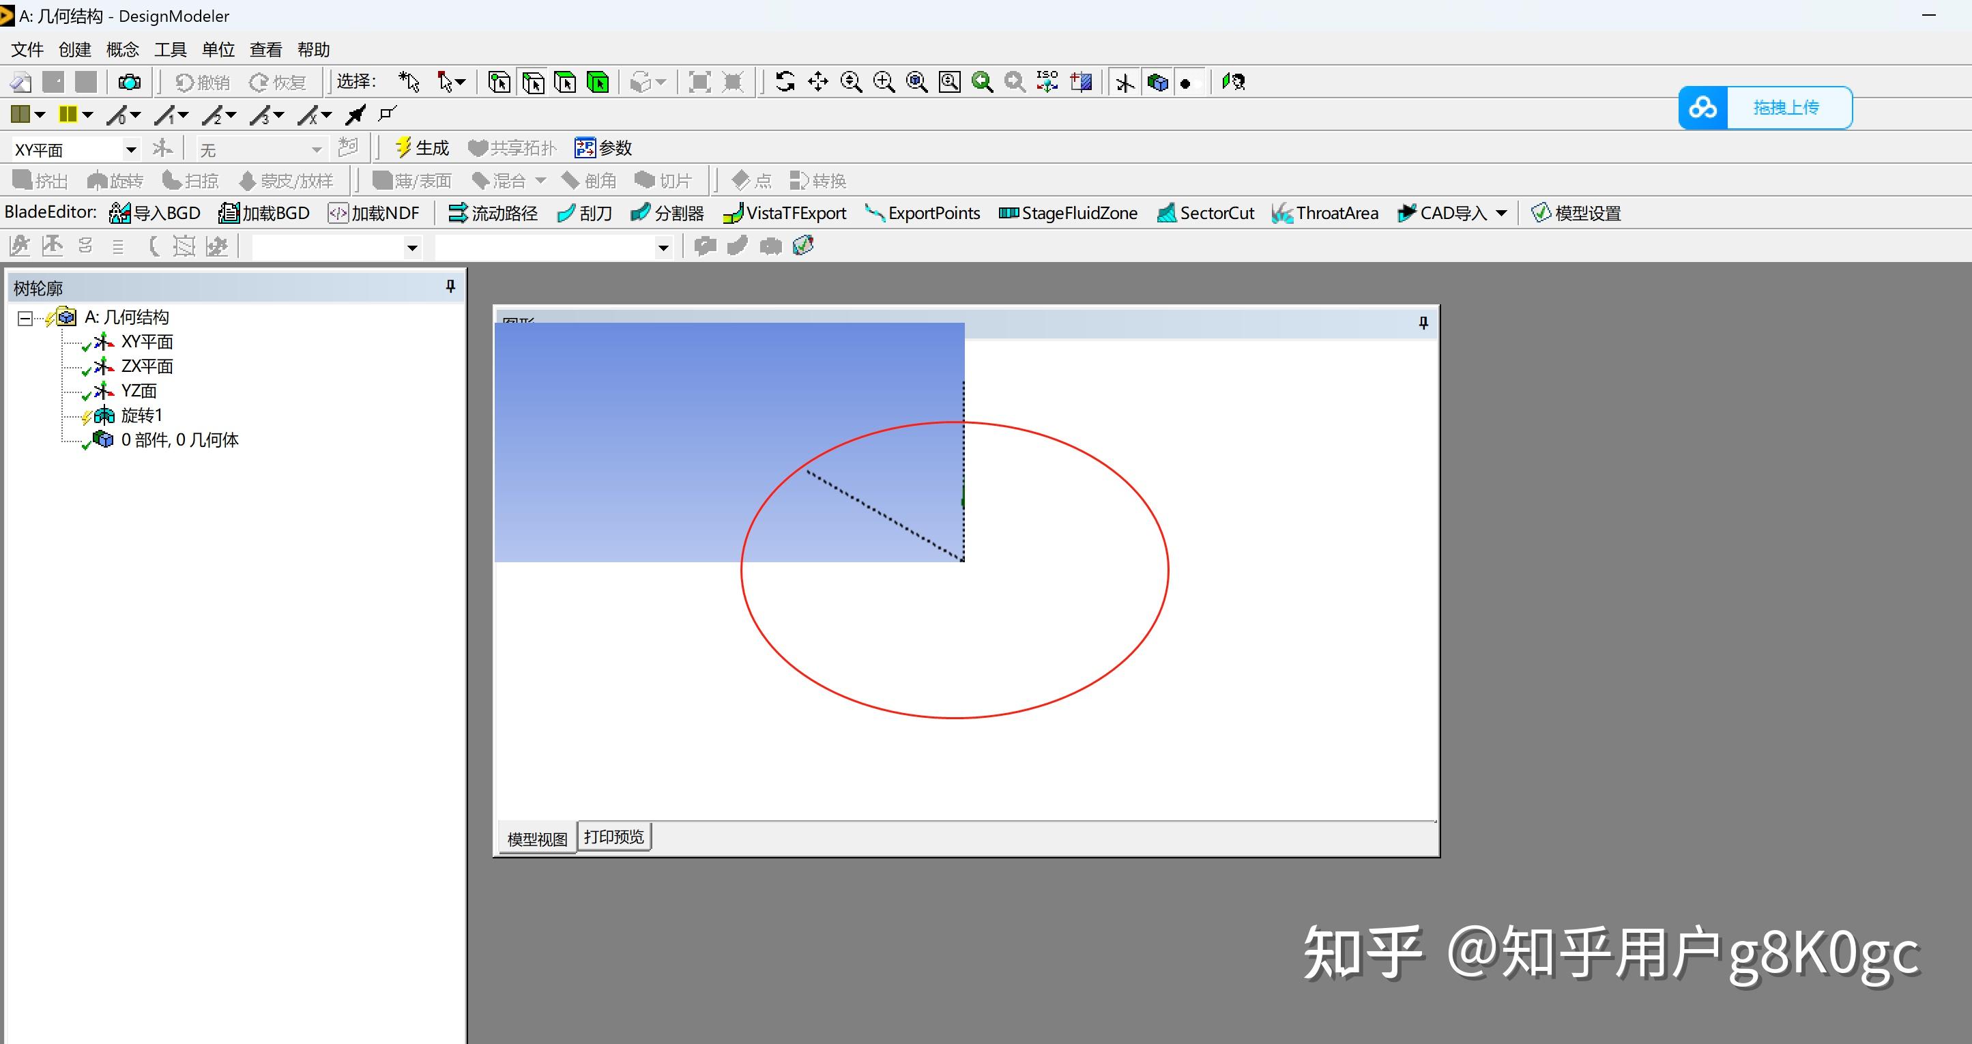Open the 无 sketch dropdown
Viewport: 1972px width, 1044px height.
click(316, 149)
